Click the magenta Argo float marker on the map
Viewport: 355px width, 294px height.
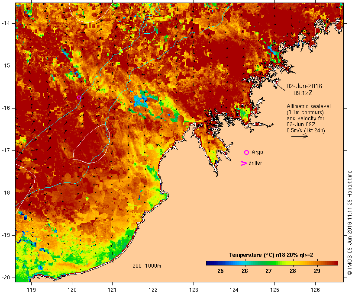tap(79, 97)
